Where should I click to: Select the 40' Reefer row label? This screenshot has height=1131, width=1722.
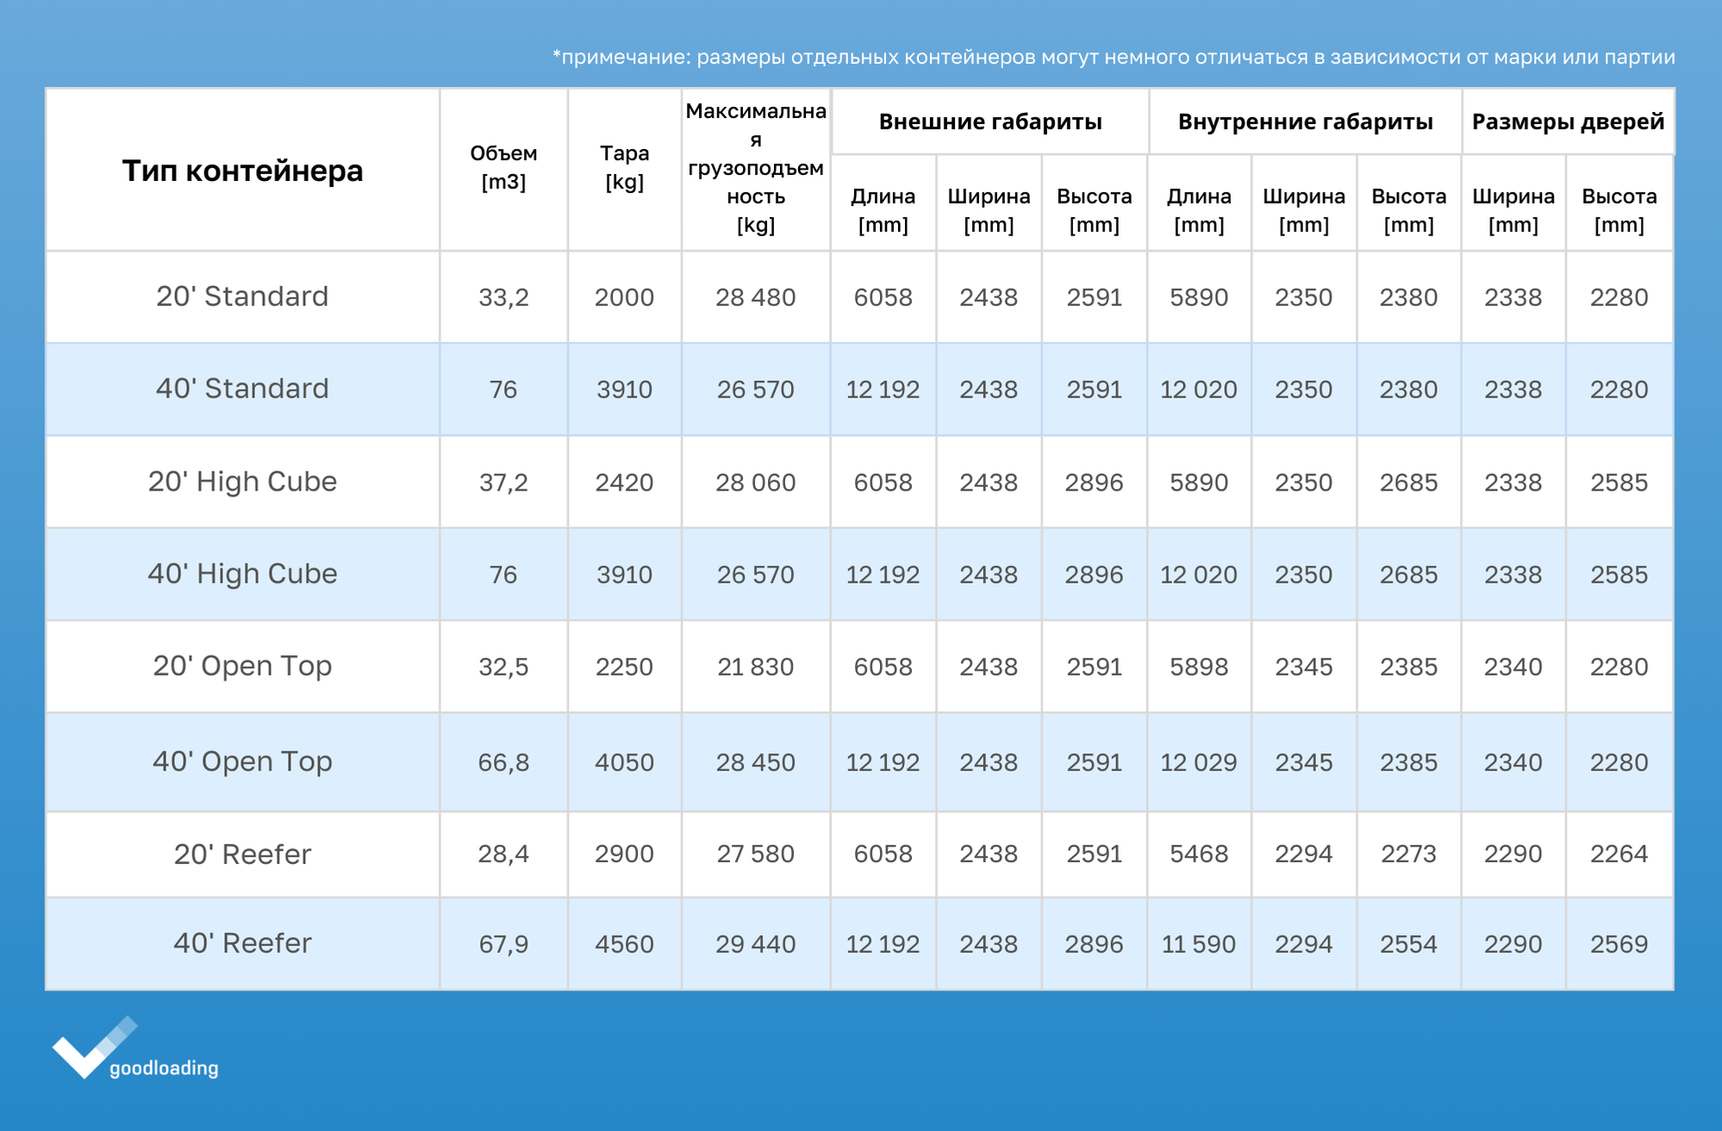pos(242,943)
